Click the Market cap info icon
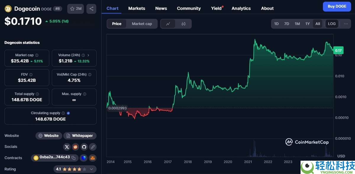355x174 pixels. (37, 55)
